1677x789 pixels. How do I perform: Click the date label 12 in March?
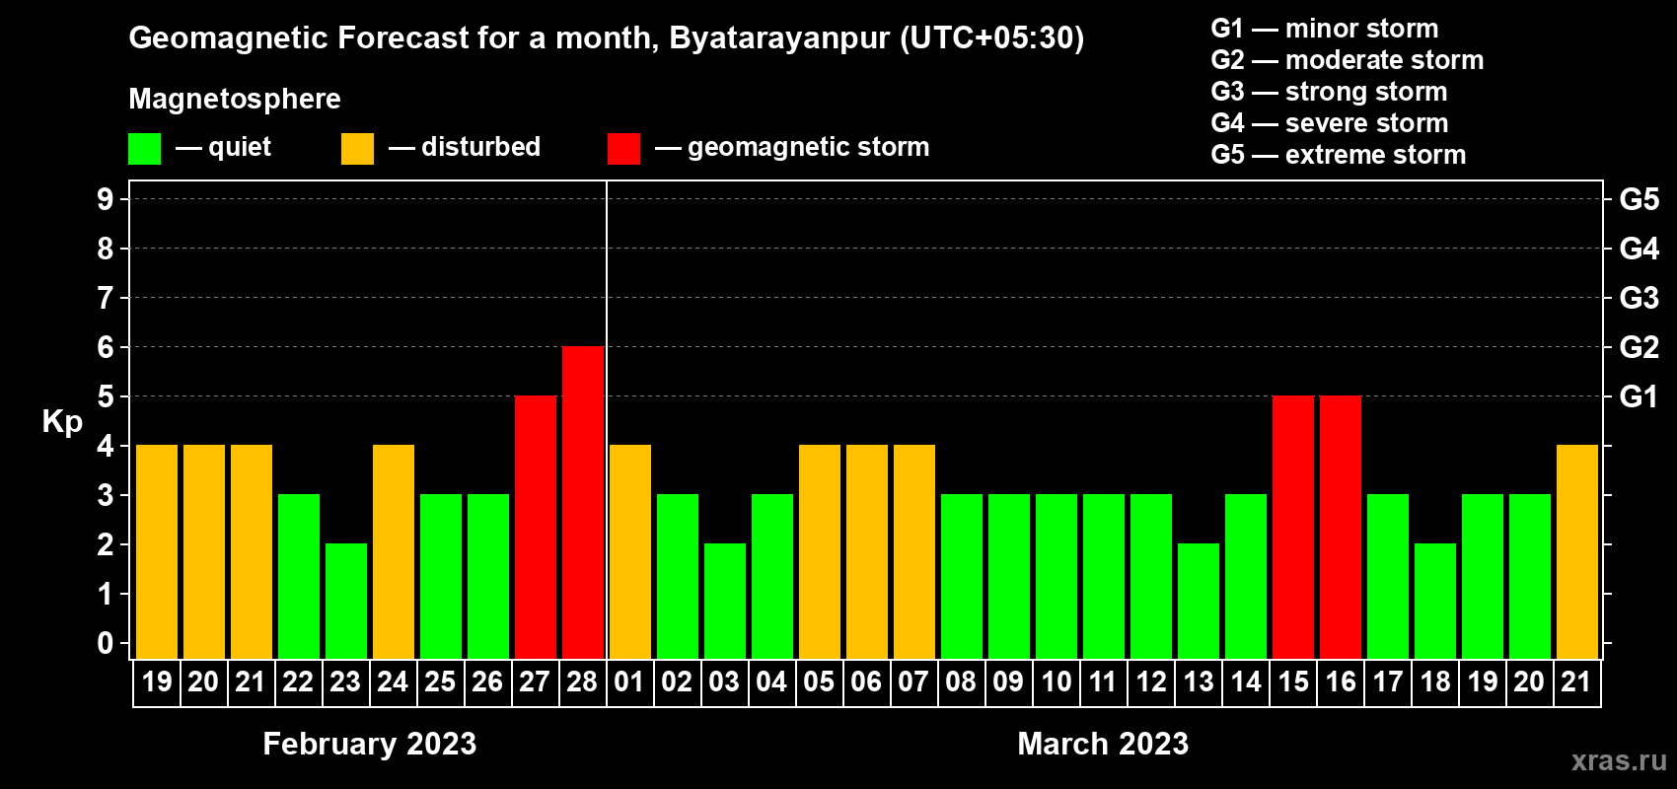(x=1151, y=682)
